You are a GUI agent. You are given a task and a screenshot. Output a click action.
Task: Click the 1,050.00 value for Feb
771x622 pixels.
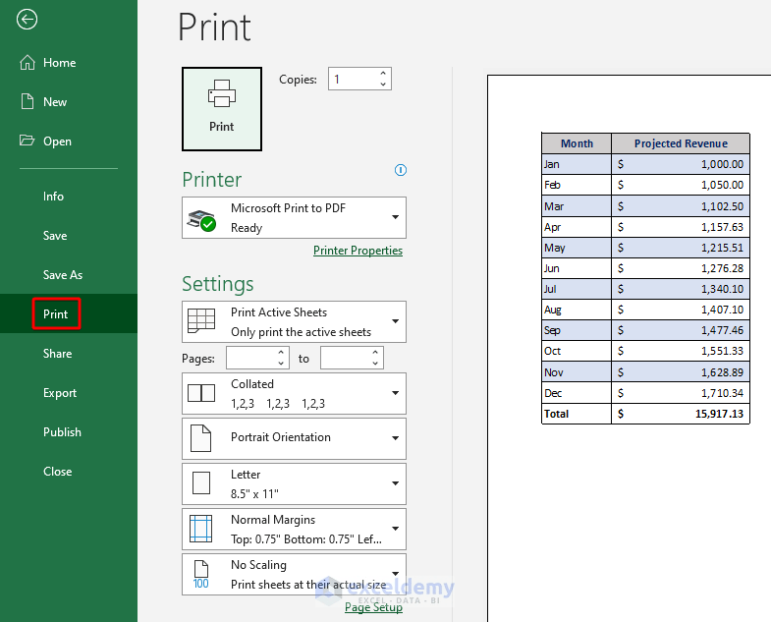point(722,185)
